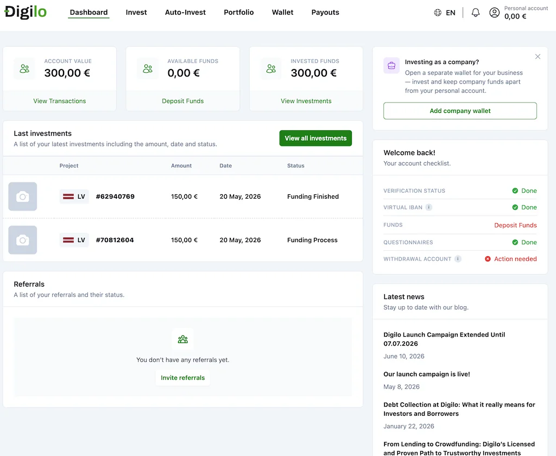This screenshot has width=556, height=456.
Task: Open project #62940769
Action: tap(115, 197)
